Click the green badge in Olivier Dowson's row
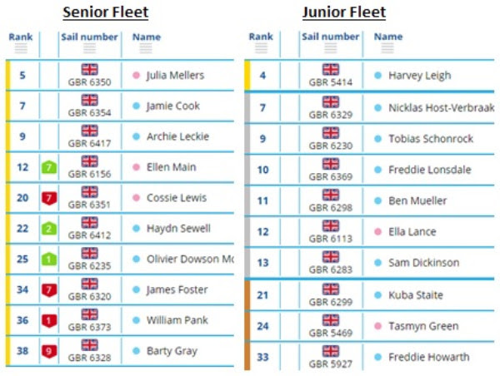 tap(49, 260)
